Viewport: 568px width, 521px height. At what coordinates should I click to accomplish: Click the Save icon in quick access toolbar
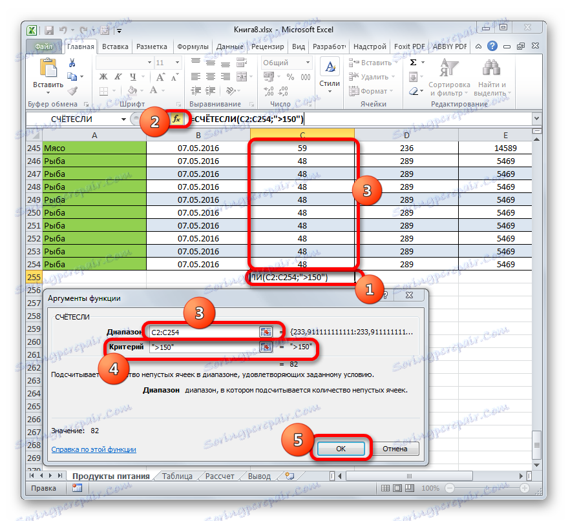49,30
